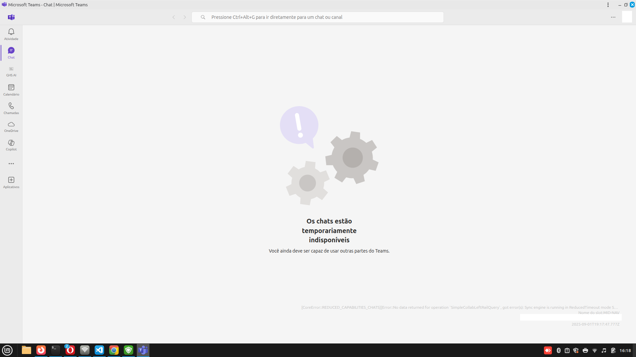Launch Copilot from the sidebar
Viewport: 636px width, 357px height.
click(11, 145)
